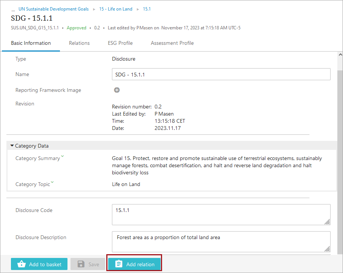Open the ESG Profile tab
Screen dimensions: 343x273
click(x=120, y=43)
